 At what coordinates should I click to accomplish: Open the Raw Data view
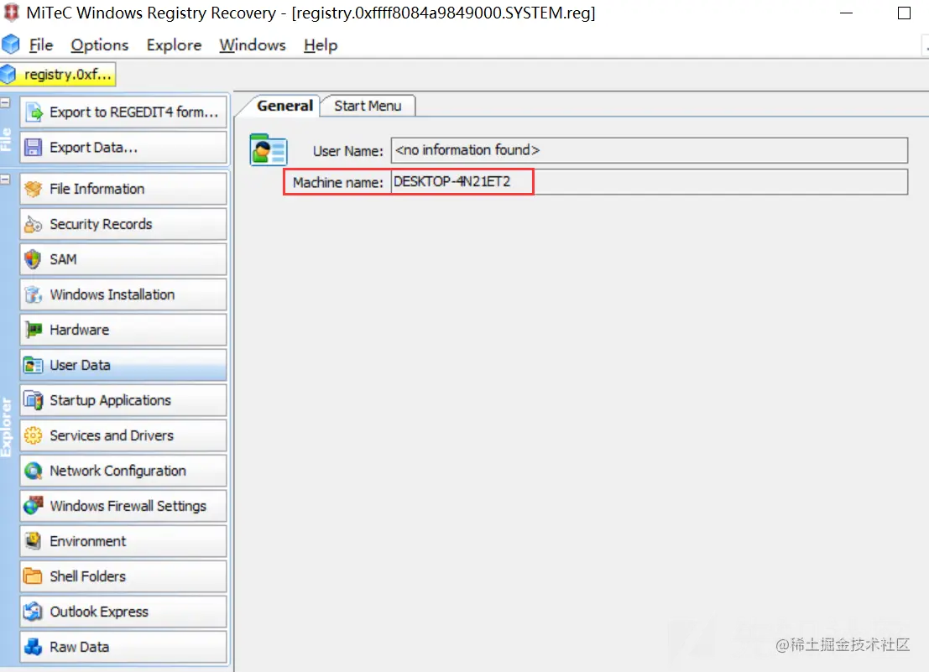(123, 647)
